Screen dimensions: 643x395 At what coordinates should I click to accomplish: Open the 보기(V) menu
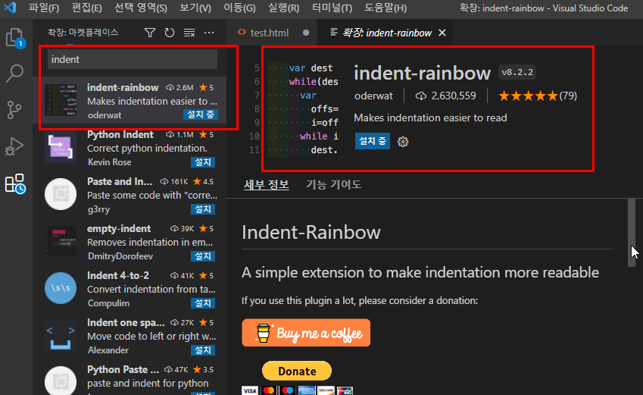195,8
